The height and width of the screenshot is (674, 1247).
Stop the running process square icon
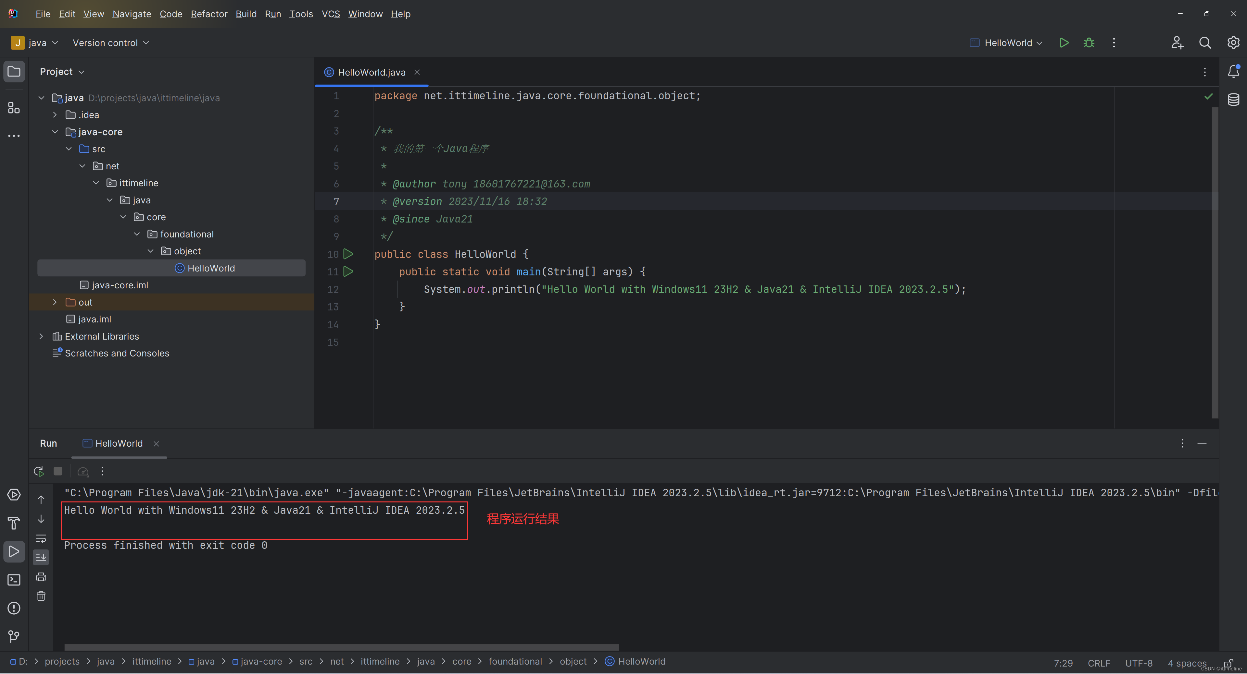pos(57,471)
